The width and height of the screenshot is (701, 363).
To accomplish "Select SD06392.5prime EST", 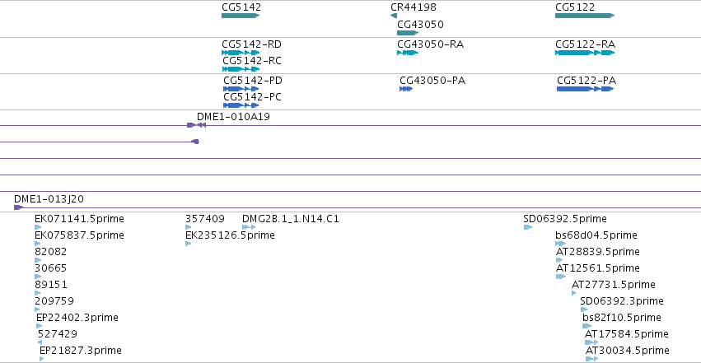I will [565, 219].
